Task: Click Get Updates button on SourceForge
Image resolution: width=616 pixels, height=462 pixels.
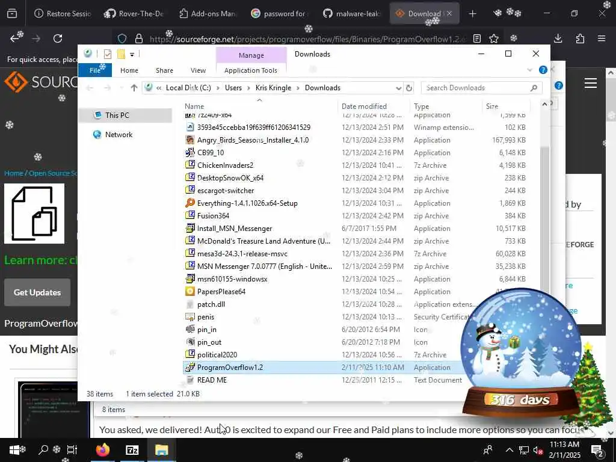Action: 37,292
